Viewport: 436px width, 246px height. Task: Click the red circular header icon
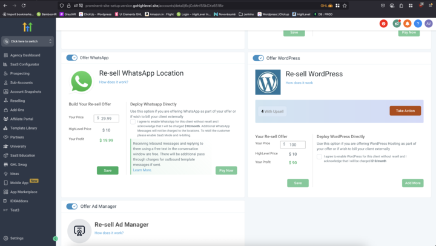[383, 24]
